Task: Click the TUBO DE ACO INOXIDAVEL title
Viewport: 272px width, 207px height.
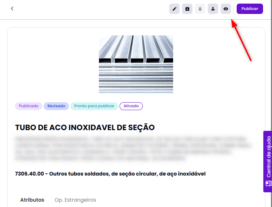Action: point(85,128)
